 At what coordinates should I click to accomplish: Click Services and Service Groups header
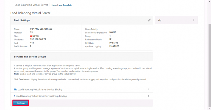coord(30,57)
